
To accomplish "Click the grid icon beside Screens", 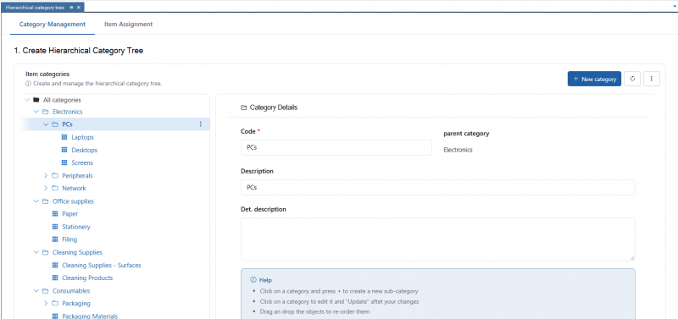I will pyautogui.click(x=64, y=162).
